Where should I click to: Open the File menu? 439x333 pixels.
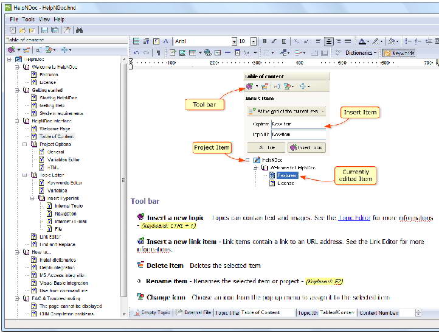(14, 19)
